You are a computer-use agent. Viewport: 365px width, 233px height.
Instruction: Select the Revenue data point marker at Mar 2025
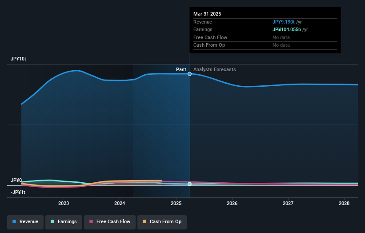(x=190, y=74)
